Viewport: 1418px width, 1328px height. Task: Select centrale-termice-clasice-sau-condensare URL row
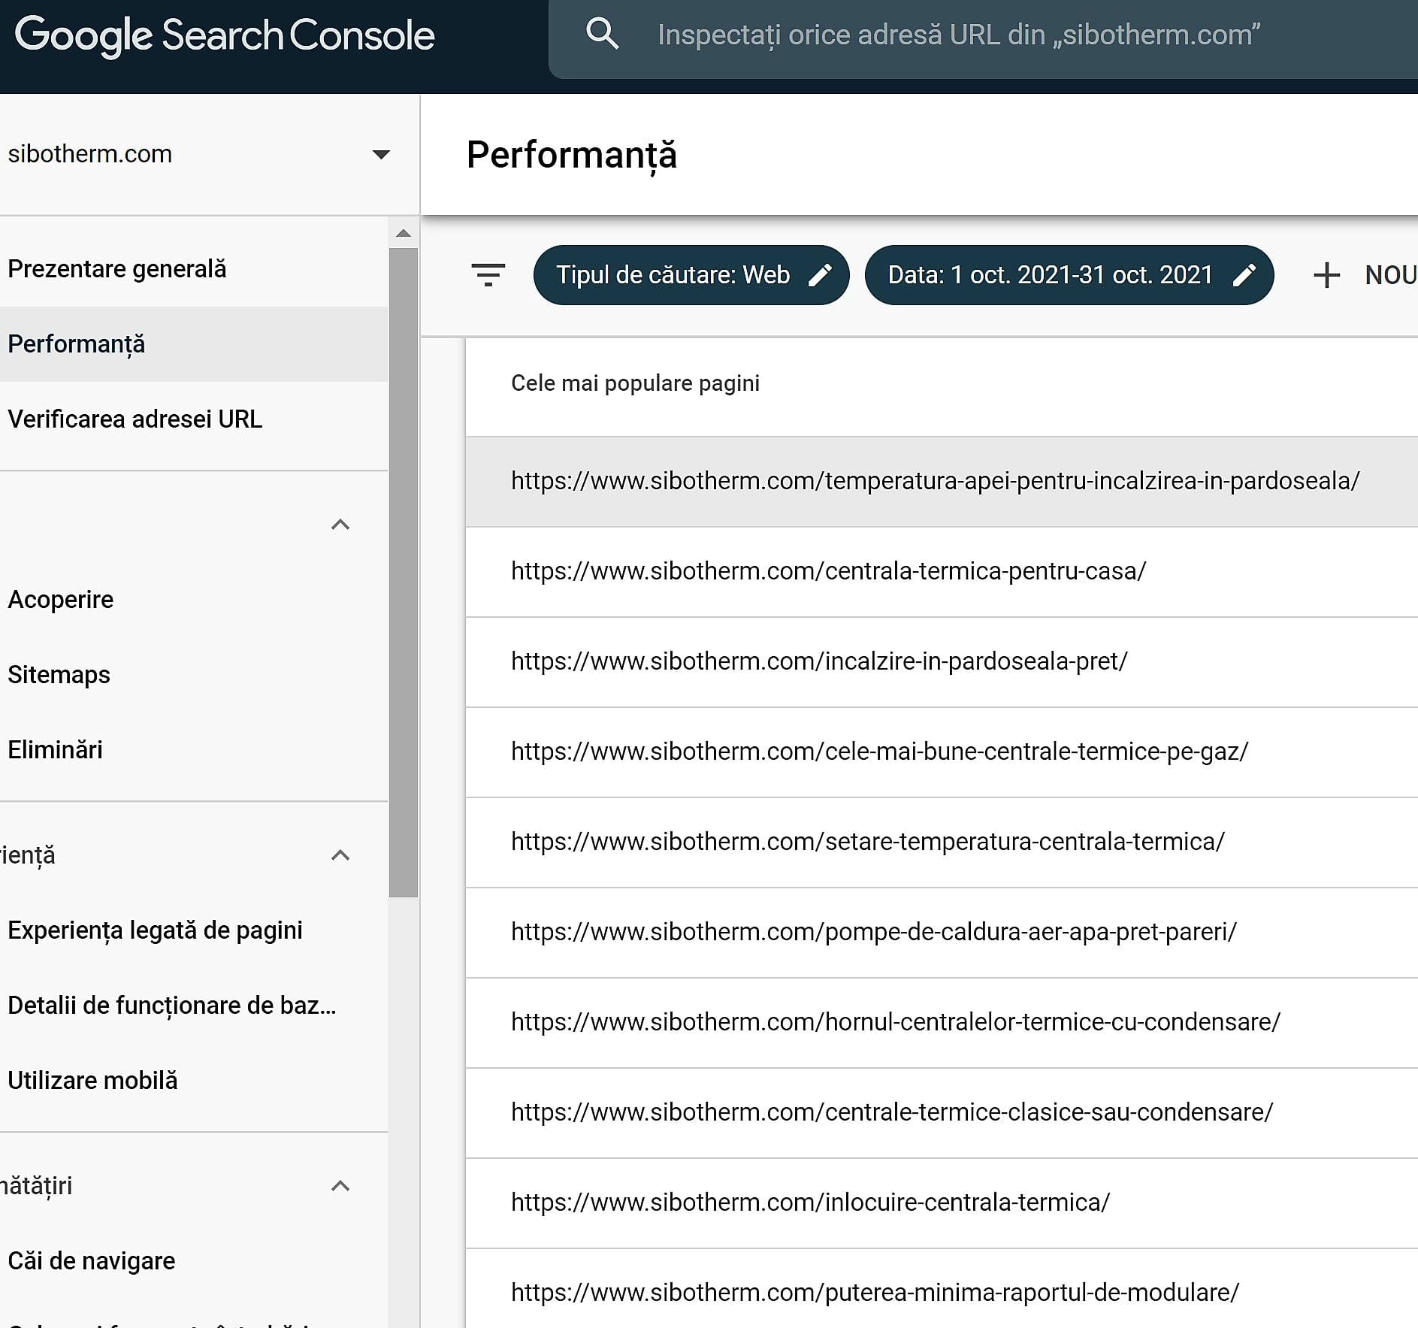click(942, 1113)
